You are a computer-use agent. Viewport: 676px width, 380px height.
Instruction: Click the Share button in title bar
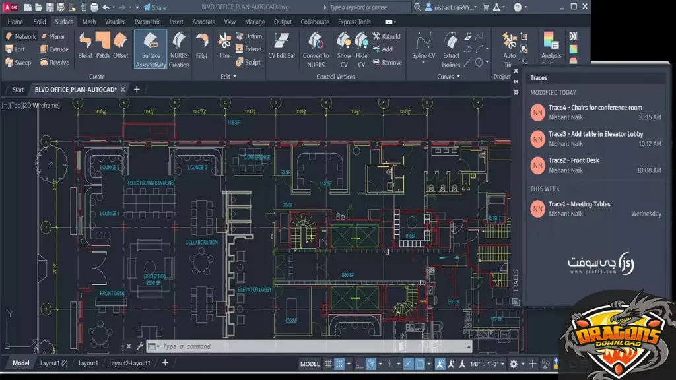(x=151, y=7)
